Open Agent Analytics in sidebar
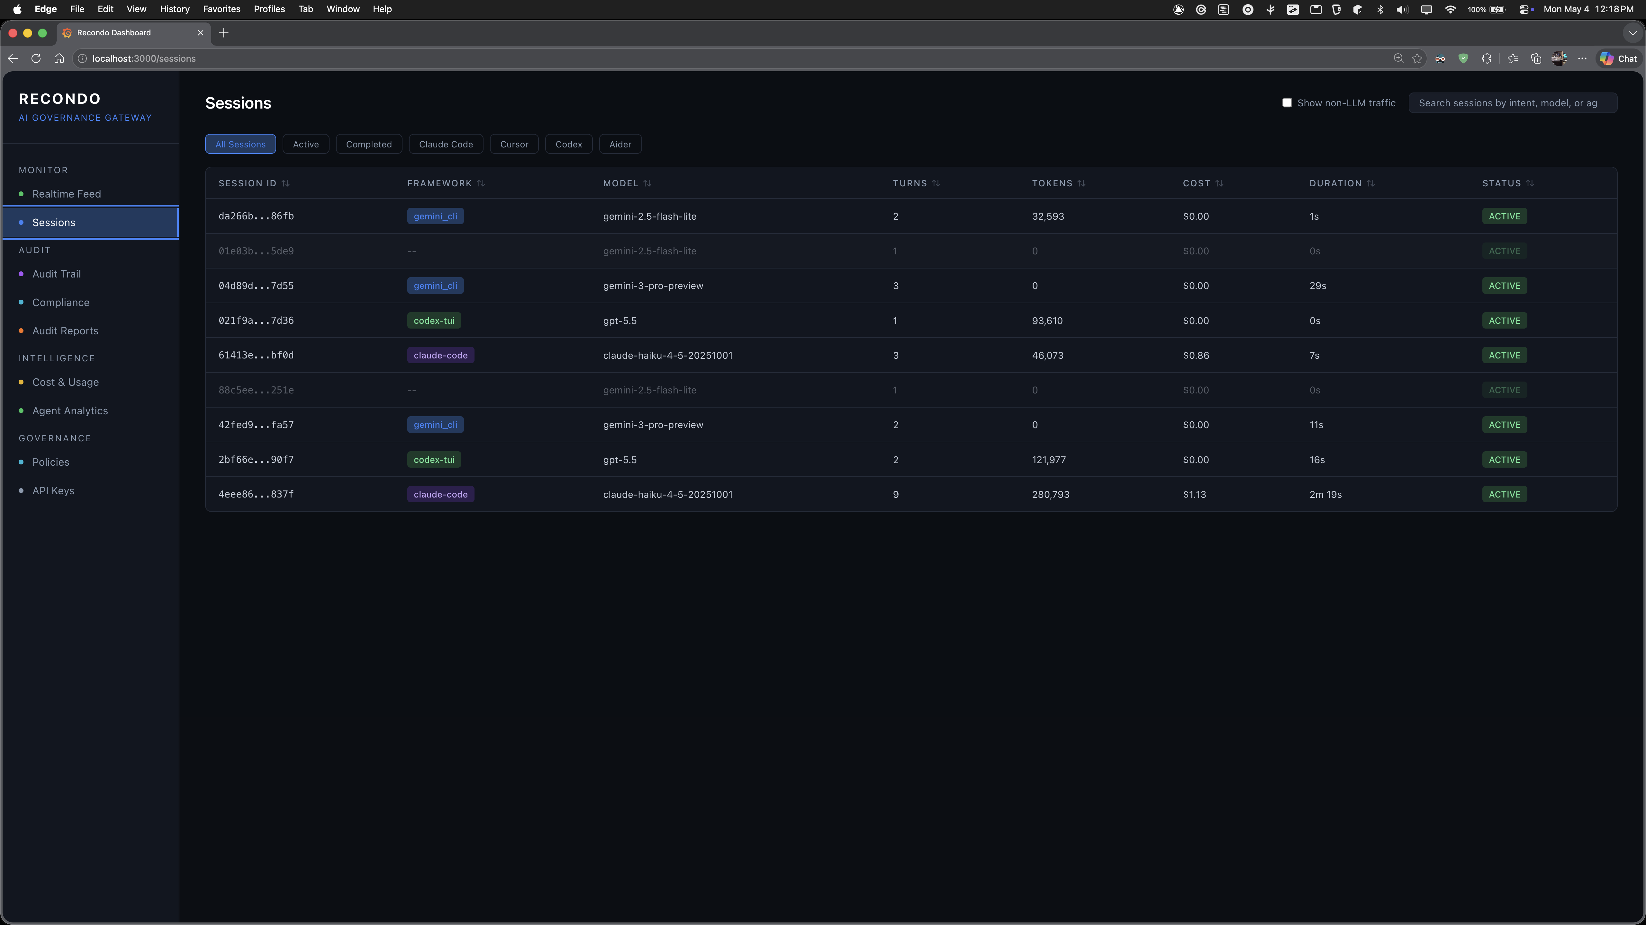 [91, 410]
